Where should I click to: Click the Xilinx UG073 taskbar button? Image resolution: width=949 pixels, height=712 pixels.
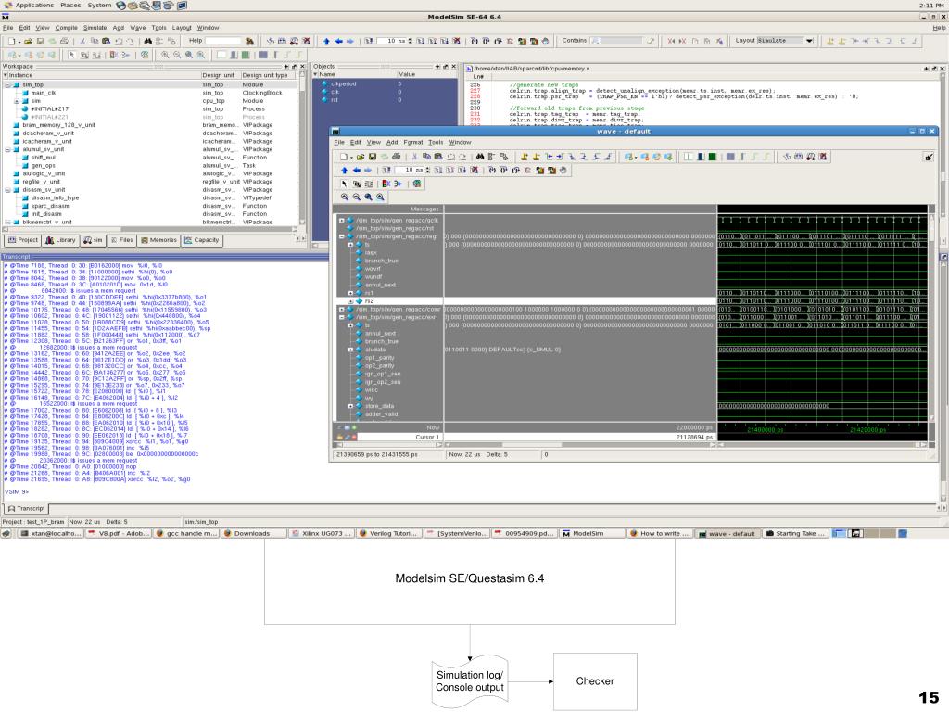[322, 534]
